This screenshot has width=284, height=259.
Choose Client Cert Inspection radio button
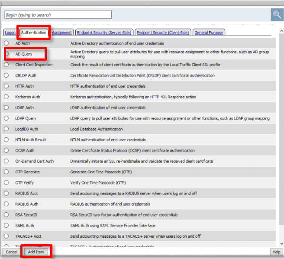(6, 65)
